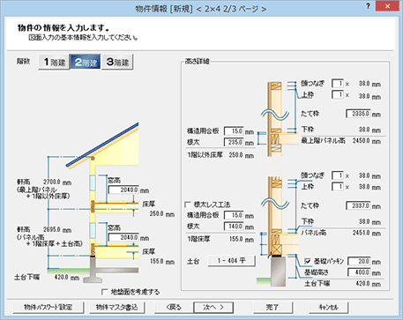Enable the 根太レス工法 checkbox

point(188,205)
